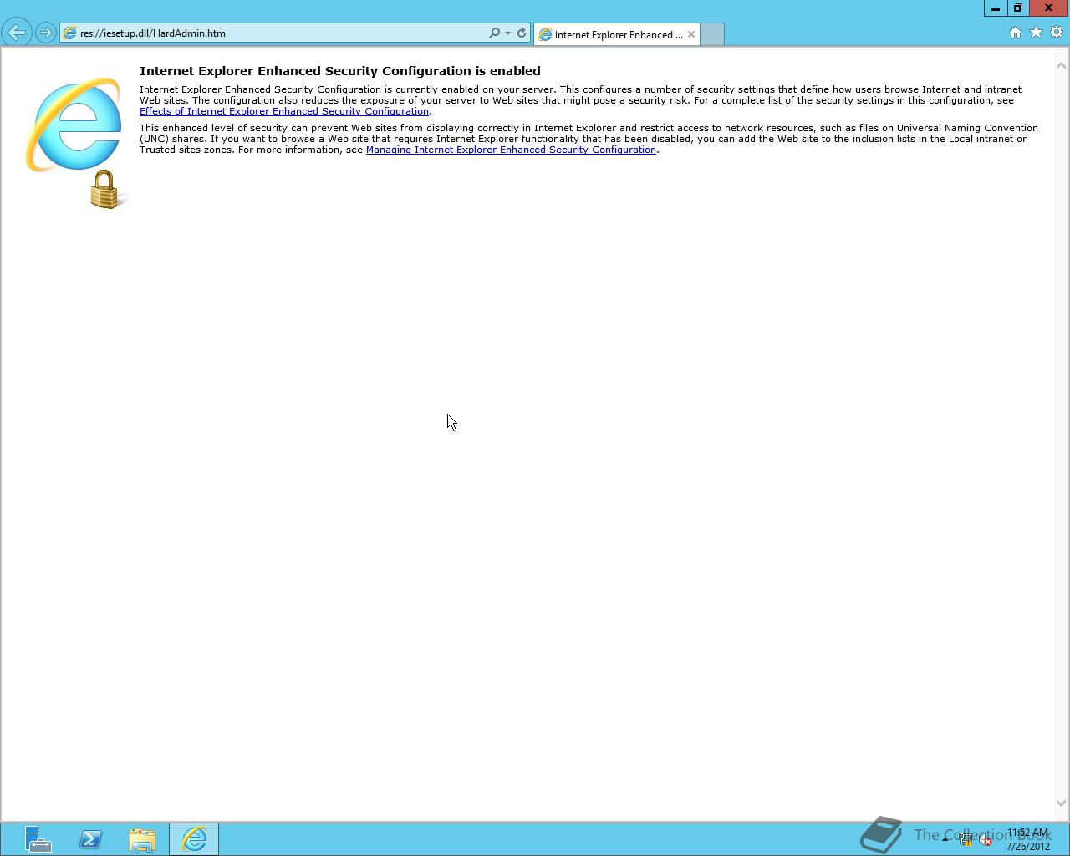Open Managing Internet Explorer Enhanced Security Configuration link
Viewport: 1070px width, 856px height.
511,150
